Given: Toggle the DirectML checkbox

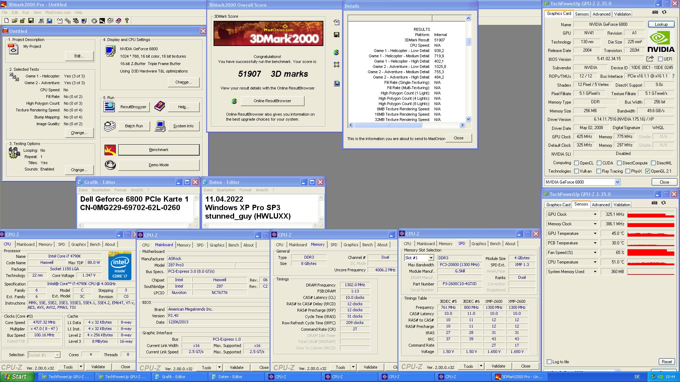Looking at the screenshot, I should [653, 163].
